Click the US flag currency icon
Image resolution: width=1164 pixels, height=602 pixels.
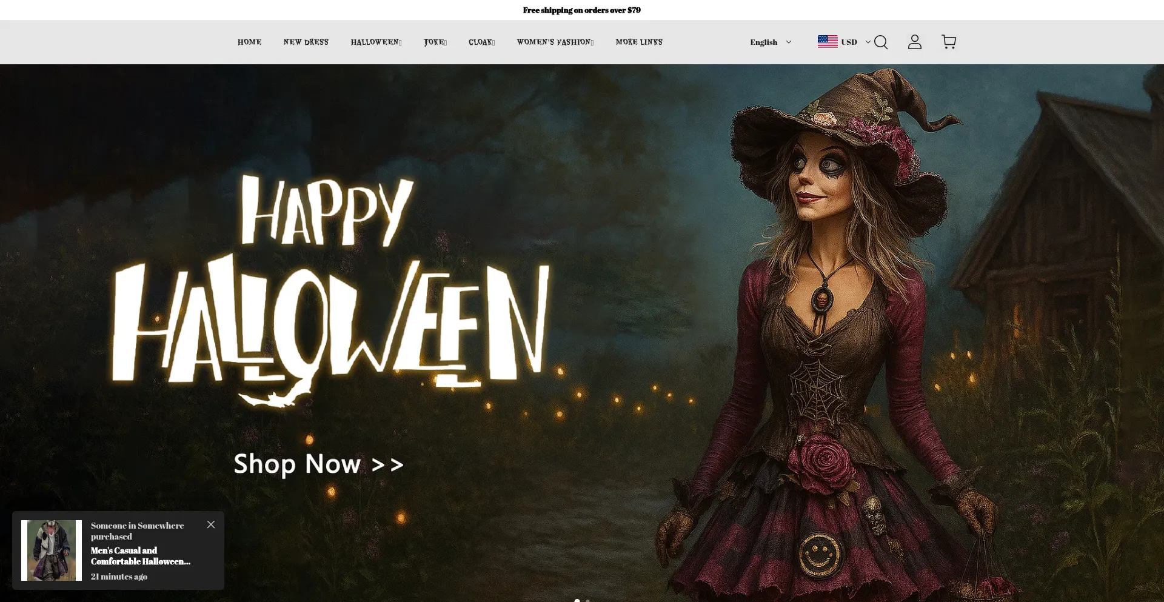point(828,41)
